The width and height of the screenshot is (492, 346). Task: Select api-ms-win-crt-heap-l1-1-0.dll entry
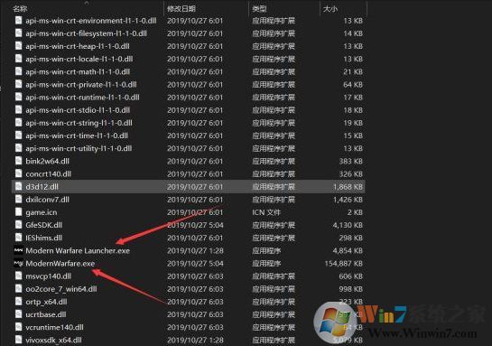[78, 46]
